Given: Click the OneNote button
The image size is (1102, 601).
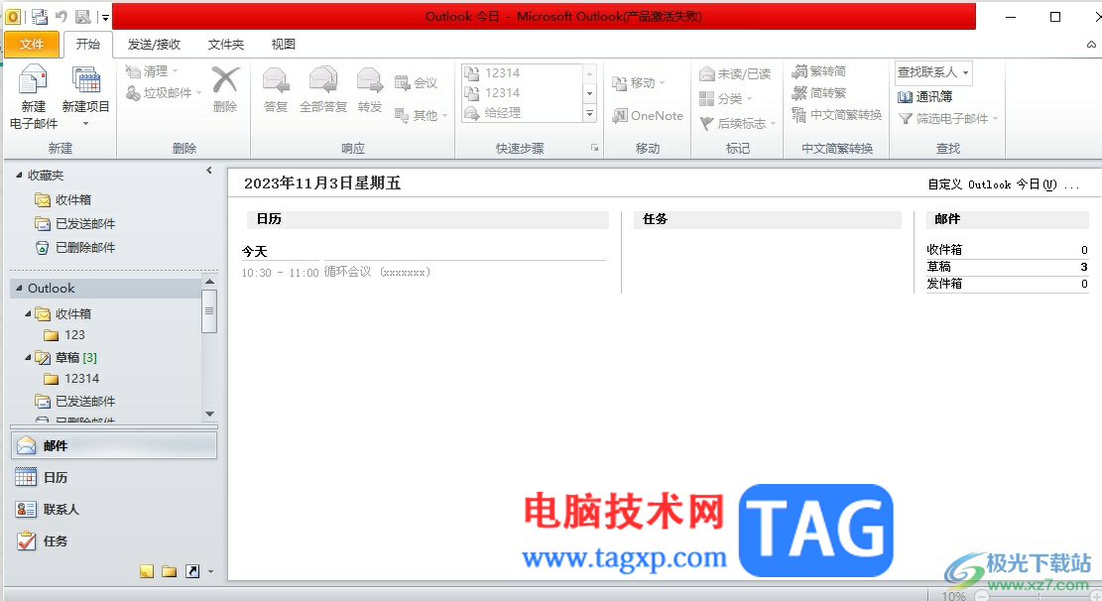Looking at the screenshot, I should click(648, 115).
